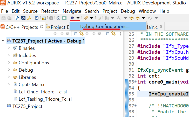Expand the Debug folder node

9,70
